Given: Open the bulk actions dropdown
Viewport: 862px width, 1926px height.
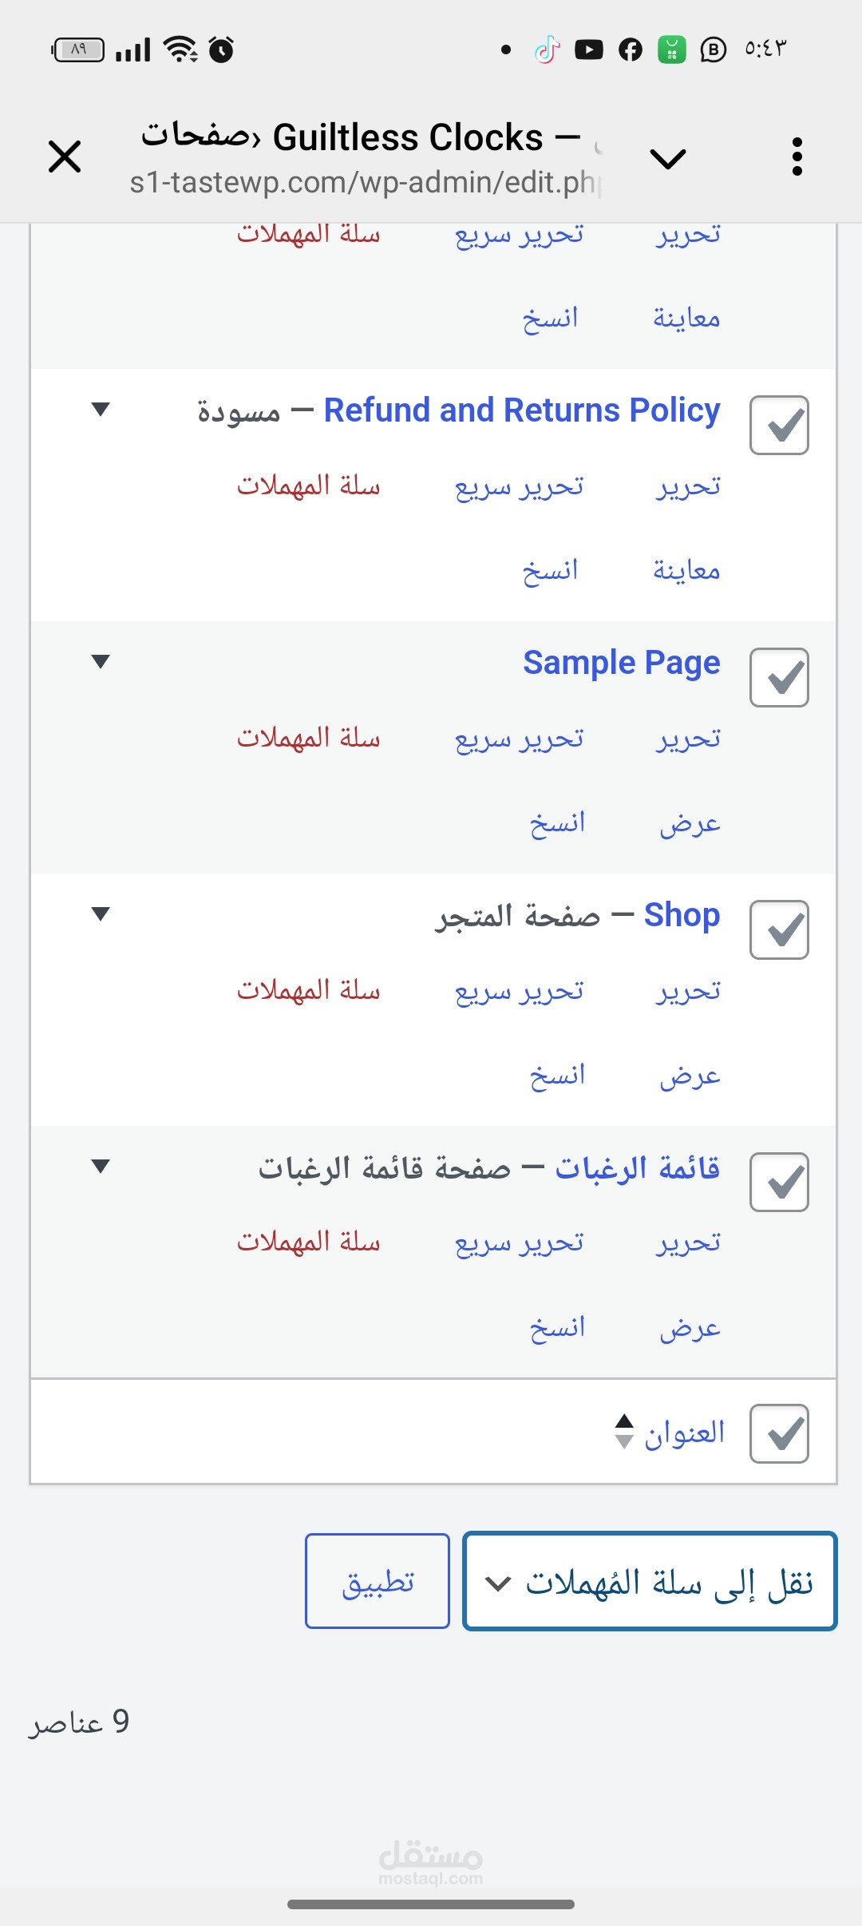Looking at the screenshot, I should click(x=650, y=1581).
